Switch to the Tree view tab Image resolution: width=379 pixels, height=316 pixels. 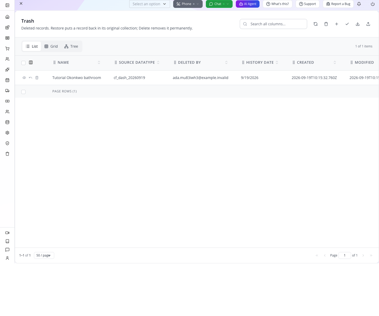tap(71, 46)
